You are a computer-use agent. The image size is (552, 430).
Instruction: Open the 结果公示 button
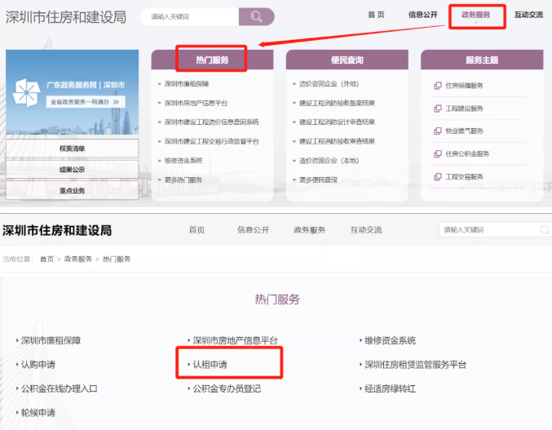click(x=72, y=170)
